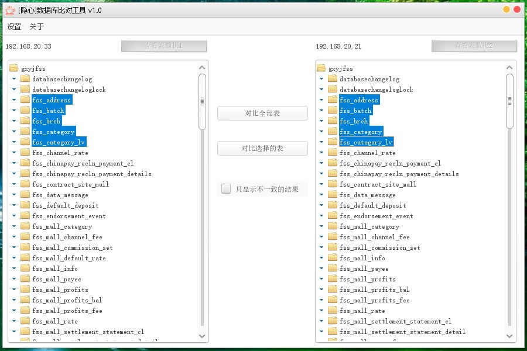
Task: Click the disabled 查看表数据2 button
Action: [x=474, y=46]
